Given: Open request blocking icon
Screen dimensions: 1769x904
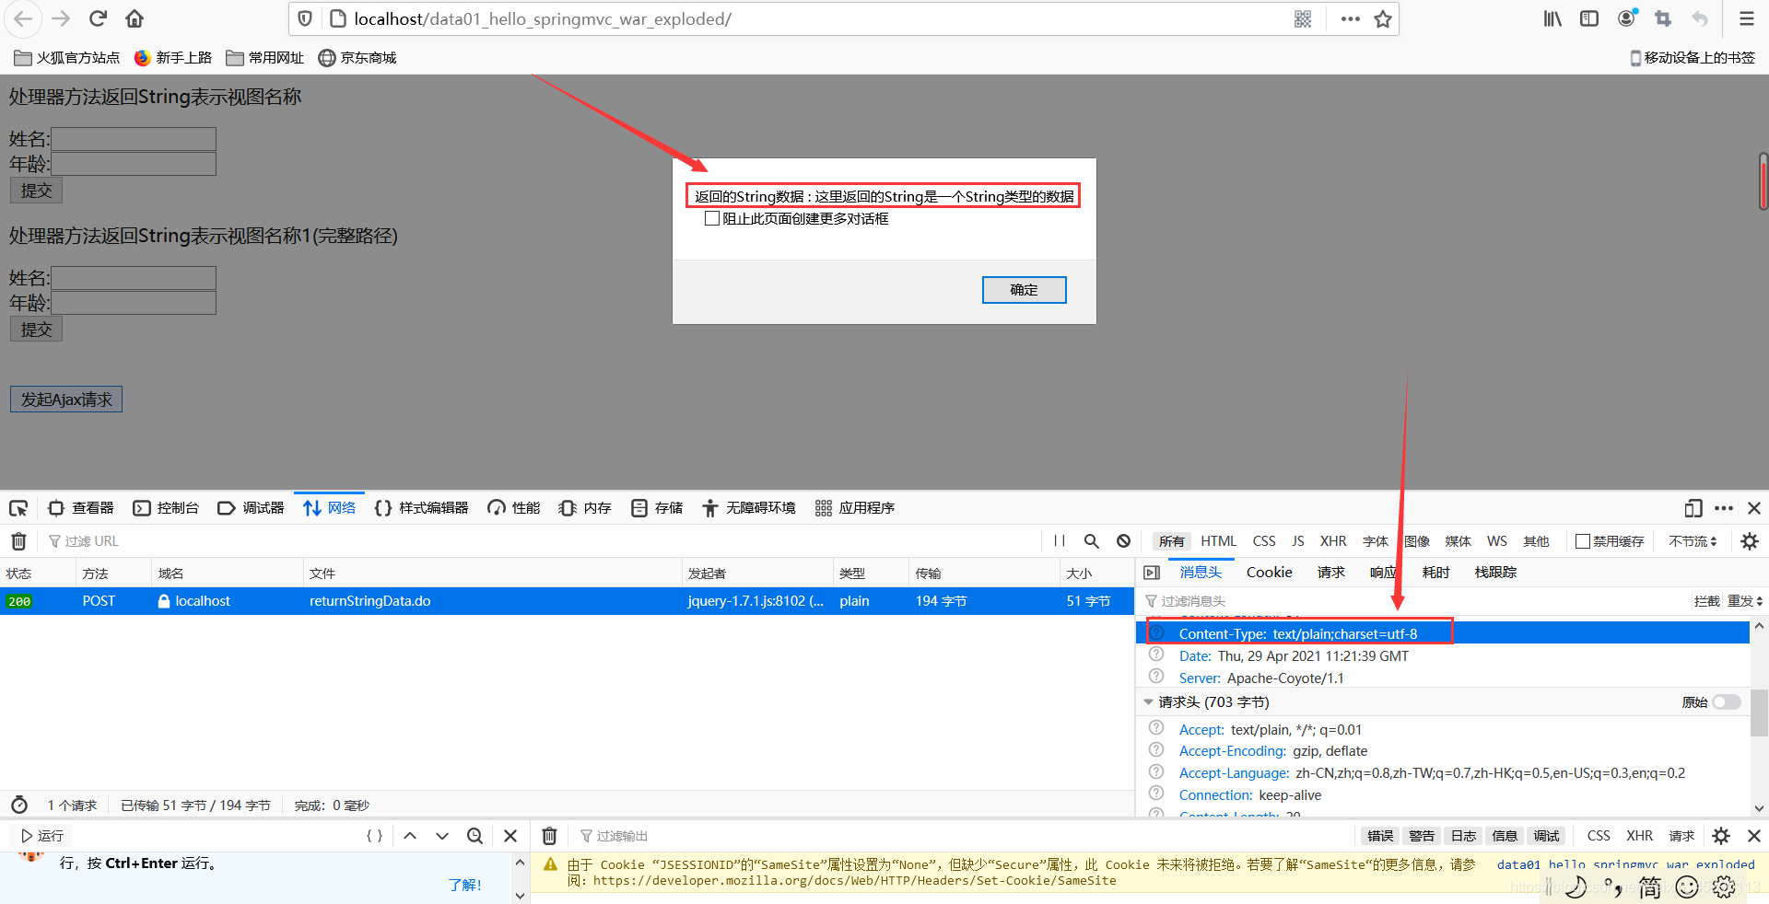Looking at the screenshot, I should pos(1124,541).
